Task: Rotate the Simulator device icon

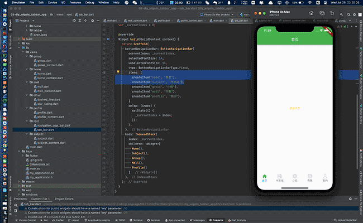Action: click(x=332, y=13)
